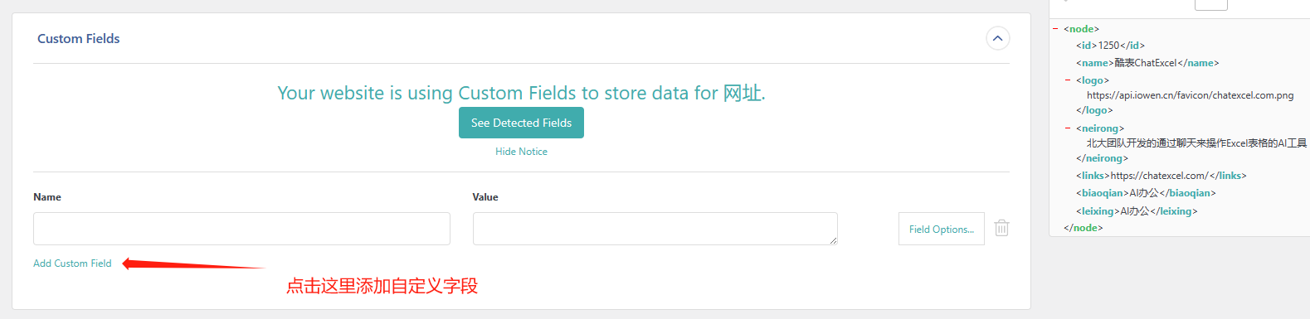Open Field Options for the custom field
The width and height of the screenshot is (1310, 319).
tap(941, 229)
